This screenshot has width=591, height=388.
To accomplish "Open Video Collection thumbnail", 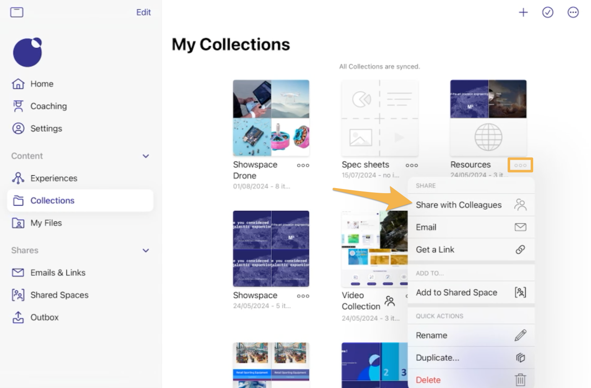I will click(x=375, y=249).
